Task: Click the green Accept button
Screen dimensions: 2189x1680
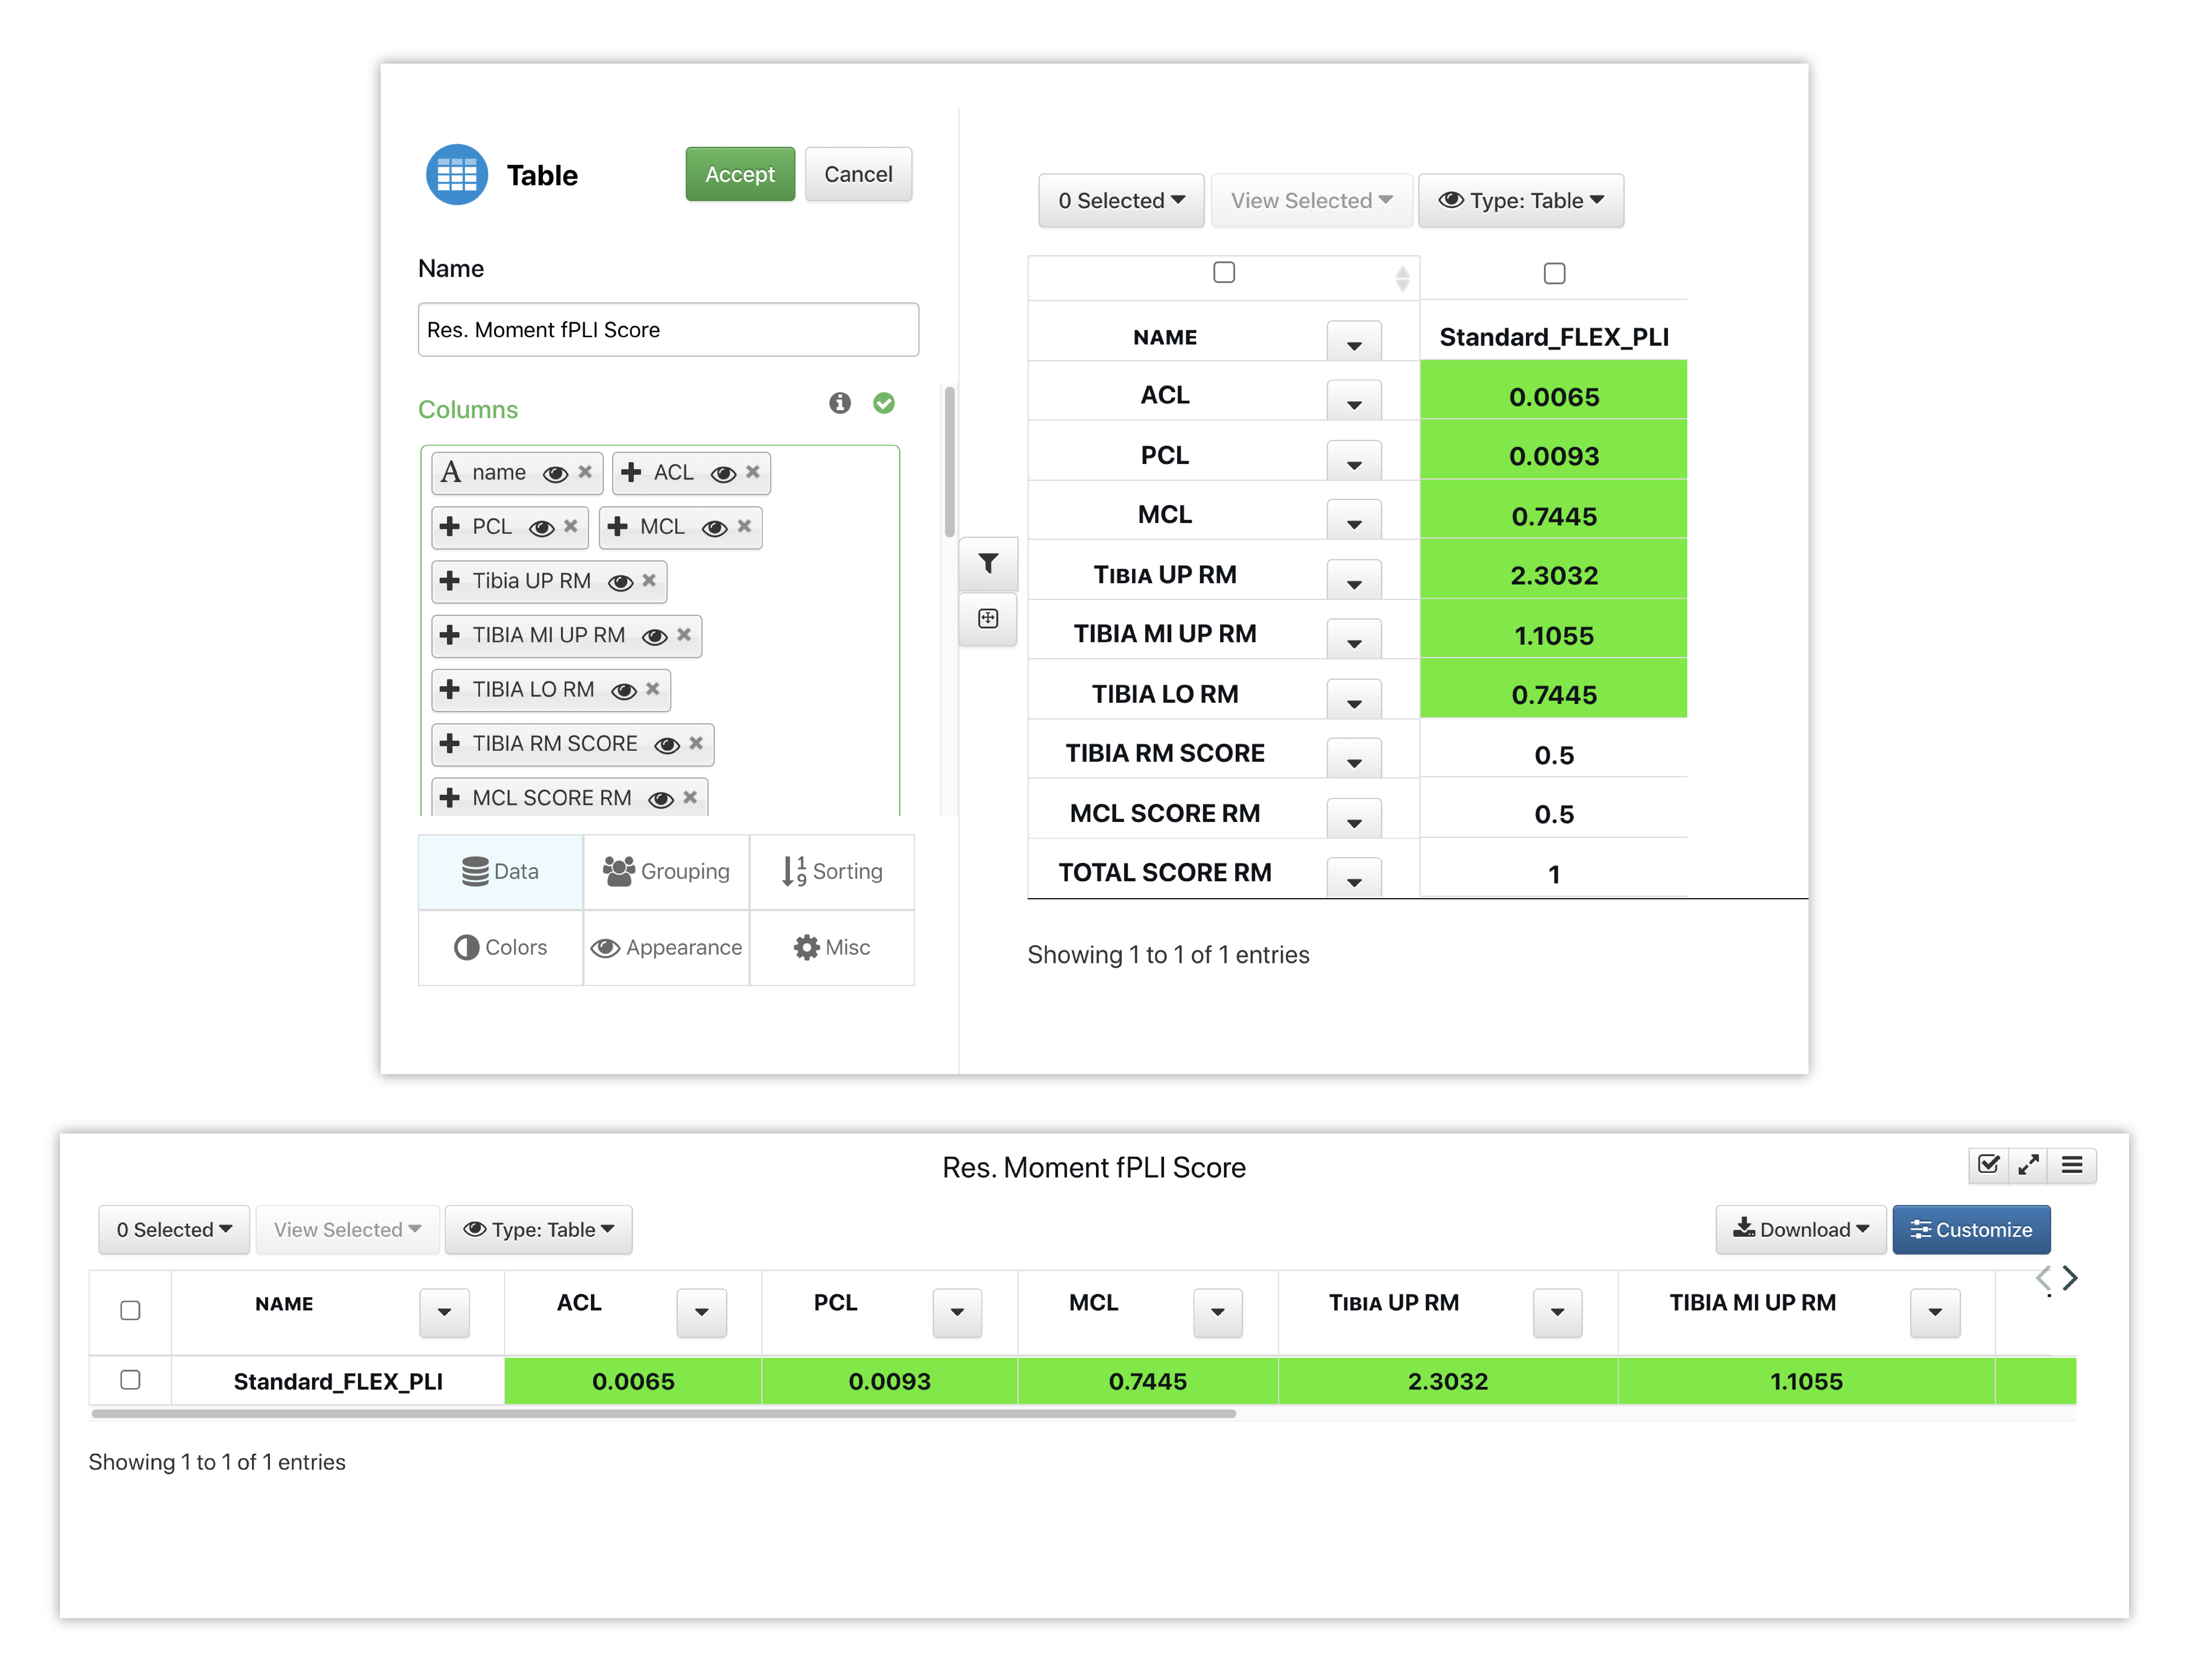Action: pyautogui.click(x=740, y=174)
